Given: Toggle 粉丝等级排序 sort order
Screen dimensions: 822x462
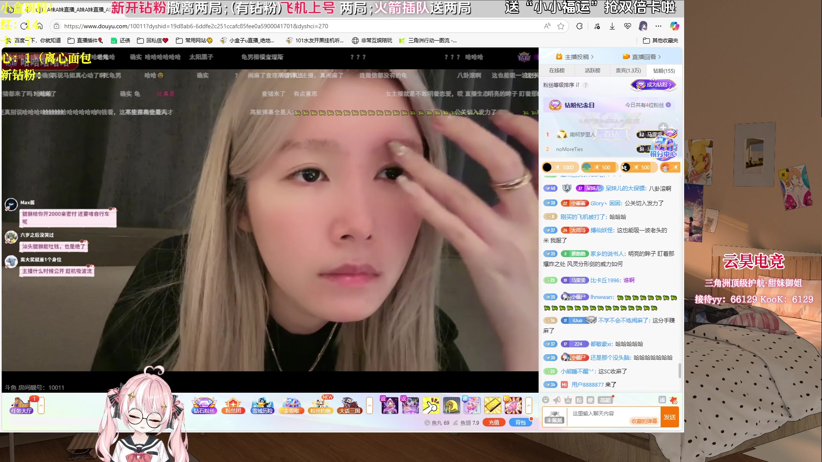Looking at the screenshot, I should (x=561, y=85).
